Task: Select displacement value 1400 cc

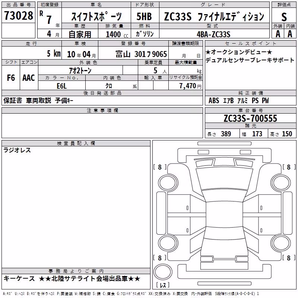Action: 117,34
